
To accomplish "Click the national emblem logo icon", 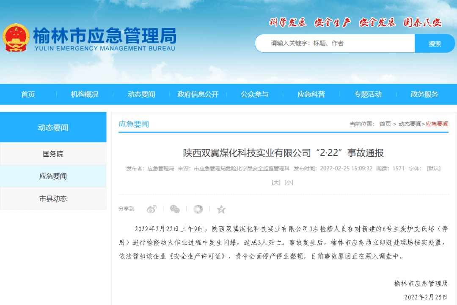I will (16, 38).
